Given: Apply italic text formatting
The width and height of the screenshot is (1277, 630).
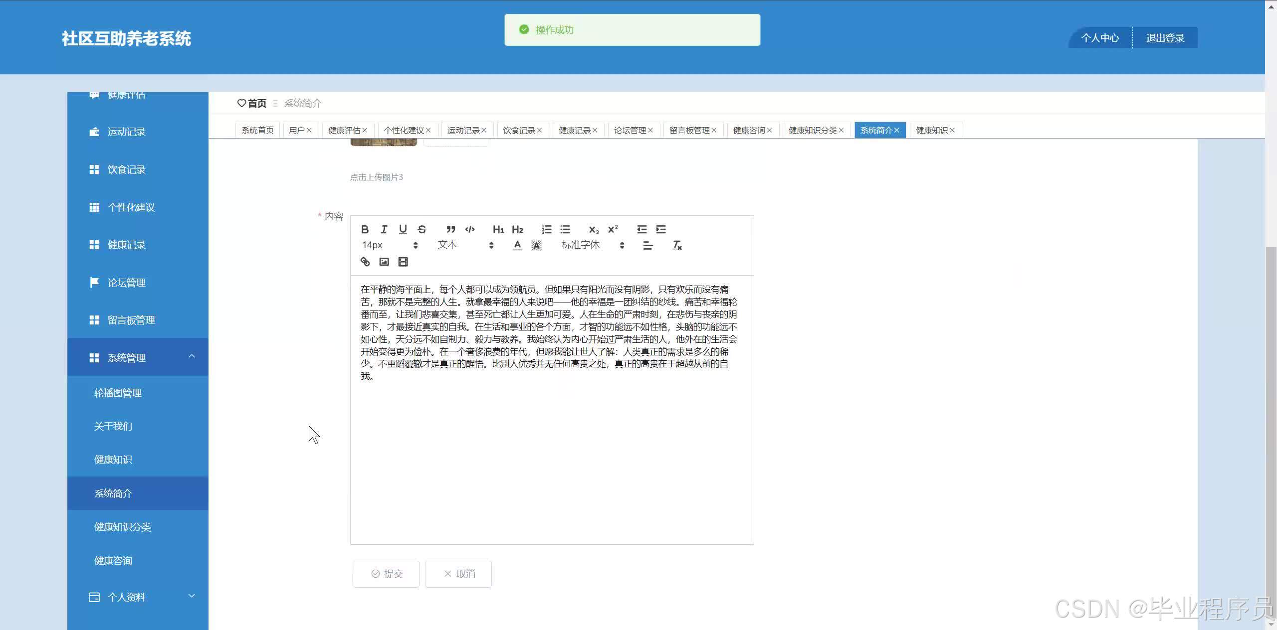Looking at the screenshot, I should pyautogui.click(x=384, y=229).
